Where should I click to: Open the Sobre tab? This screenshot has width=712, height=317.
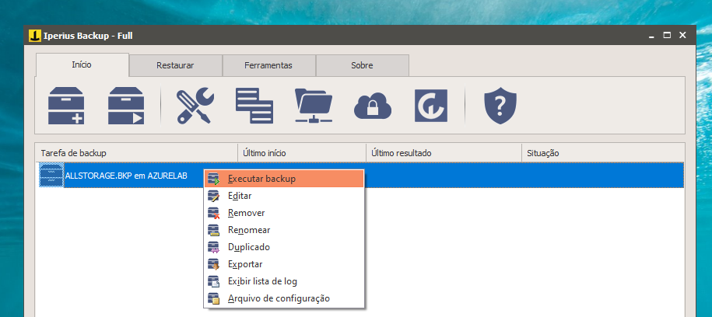[x=363, y=66]
